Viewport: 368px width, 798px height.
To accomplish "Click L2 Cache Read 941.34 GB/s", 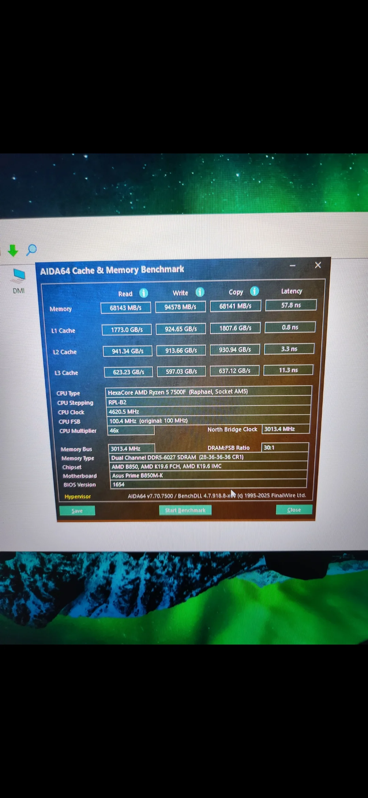I will click(128, 351).
